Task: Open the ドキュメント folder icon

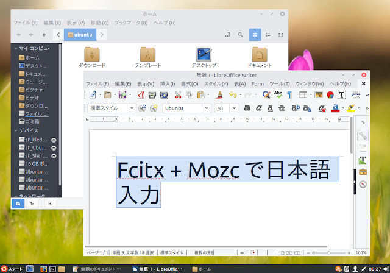Action: click(260, 57)
